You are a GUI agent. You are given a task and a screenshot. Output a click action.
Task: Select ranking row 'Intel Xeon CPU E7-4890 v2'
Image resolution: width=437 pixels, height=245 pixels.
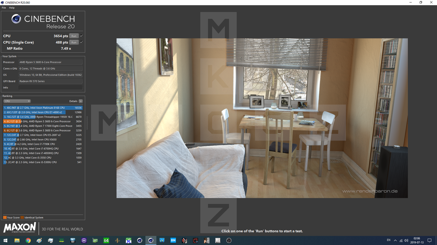(43, 112)
